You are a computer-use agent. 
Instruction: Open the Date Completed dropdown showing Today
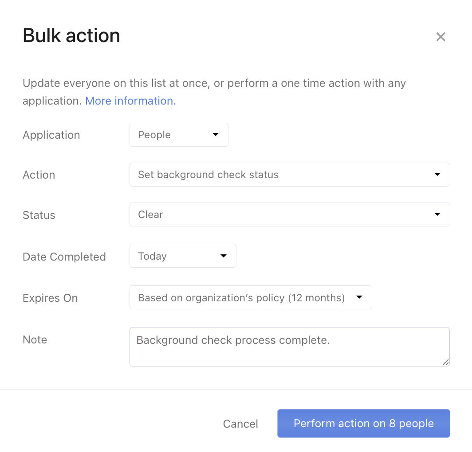click(x=182, y=256)
